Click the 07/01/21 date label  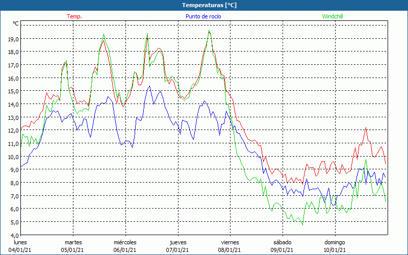point(177,250)
